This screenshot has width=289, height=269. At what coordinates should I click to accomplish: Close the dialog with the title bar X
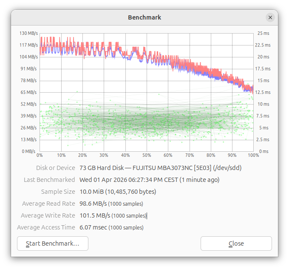tap(270, 17)
